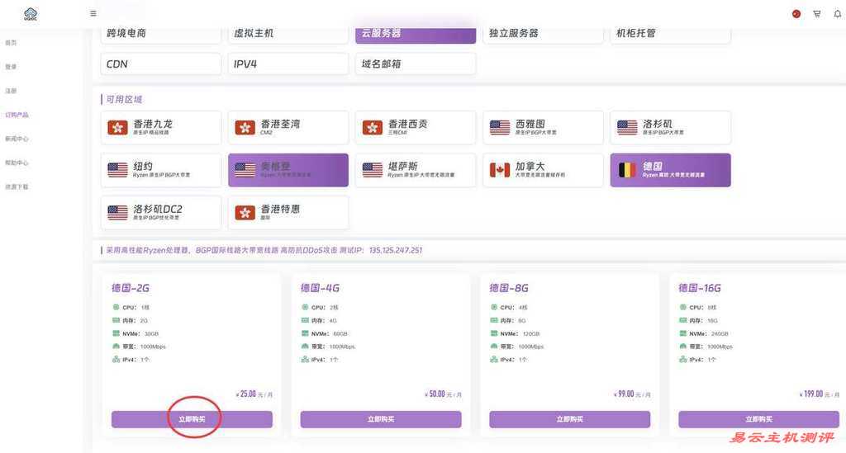Click the US flag on 洛杉矶DC2 card
Viewport: 846px width, 453px height.
117,213
